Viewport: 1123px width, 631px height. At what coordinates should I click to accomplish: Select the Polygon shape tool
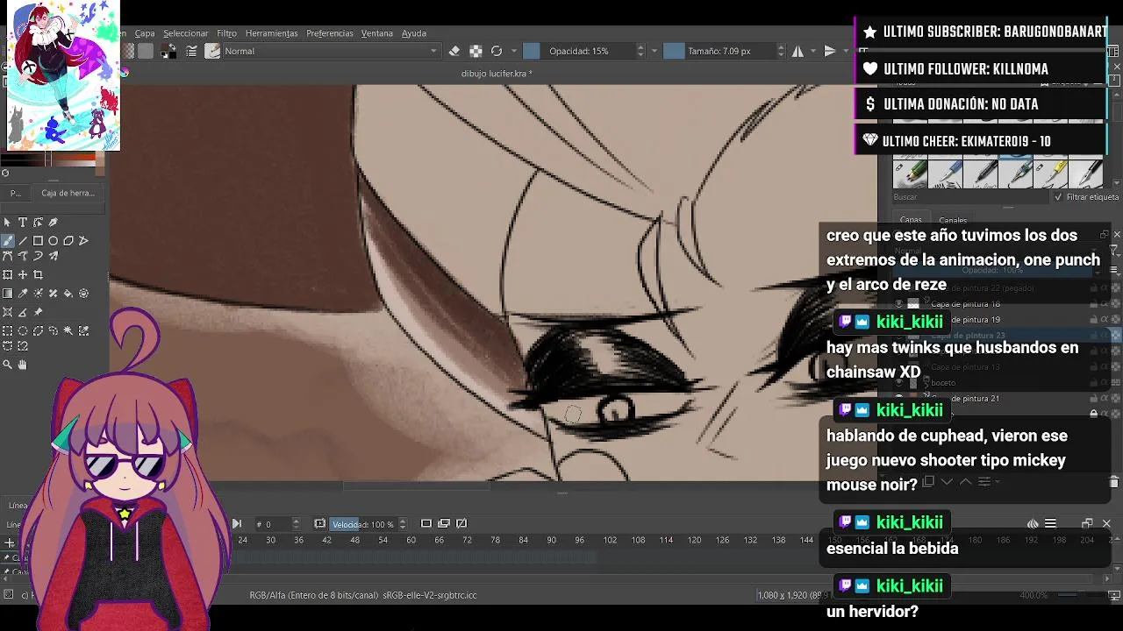point(68,241)
